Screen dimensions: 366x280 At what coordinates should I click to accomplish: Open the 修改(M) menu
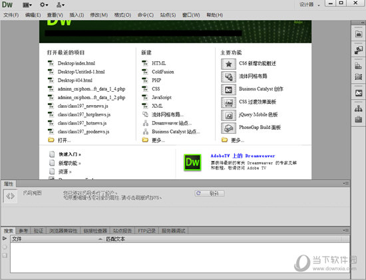tap(99, 15)
